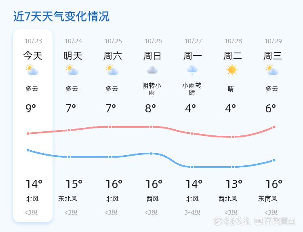Click the 周一 light rain icon
The image size is (303, 232).
click(x=192, y=70)
